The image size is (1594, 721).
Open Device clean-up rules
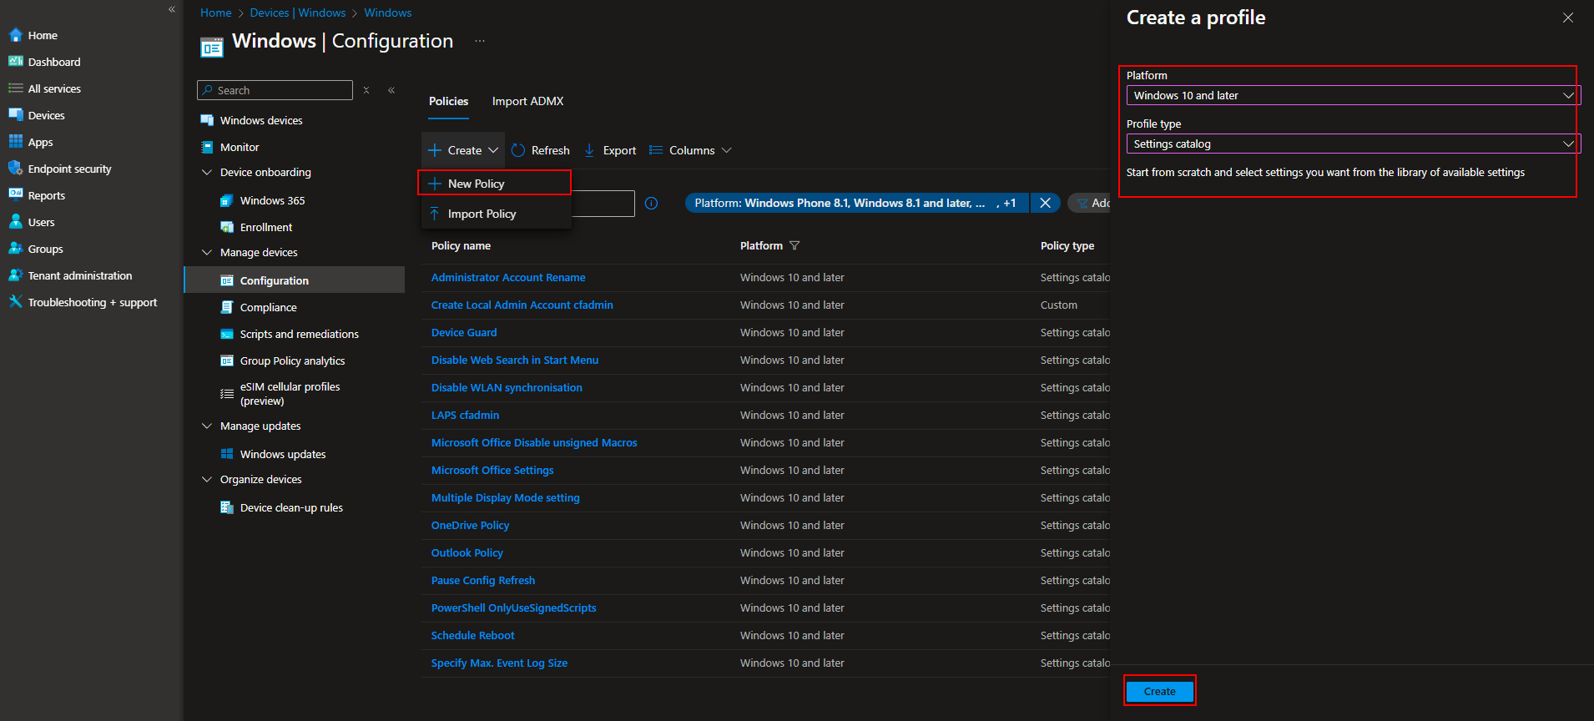291,507
